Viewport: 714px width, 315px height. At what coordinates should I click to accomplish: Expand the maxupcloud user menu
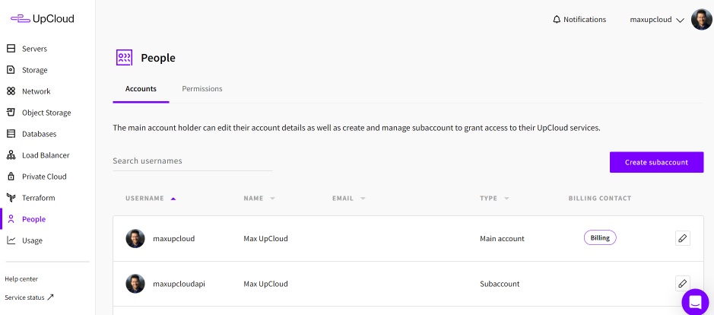click(657, 20)
